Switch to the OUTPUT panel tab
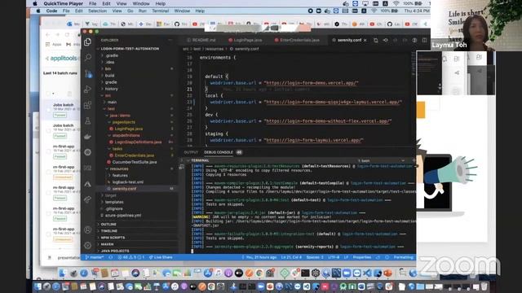Viewport: 522px width, 293px height. coord(191,152)
